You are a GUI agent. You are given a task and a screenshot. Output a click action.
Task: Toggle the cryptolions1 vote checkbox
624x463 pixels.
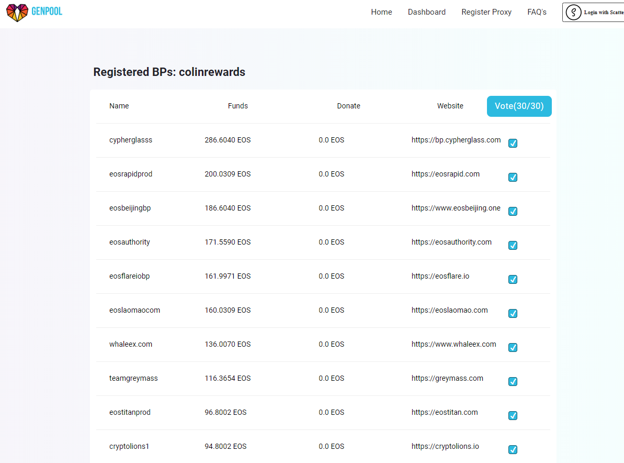point(513,450)
